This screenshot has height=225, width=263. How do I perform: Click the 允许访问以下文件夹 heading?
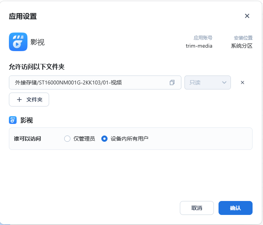[37, 67]
